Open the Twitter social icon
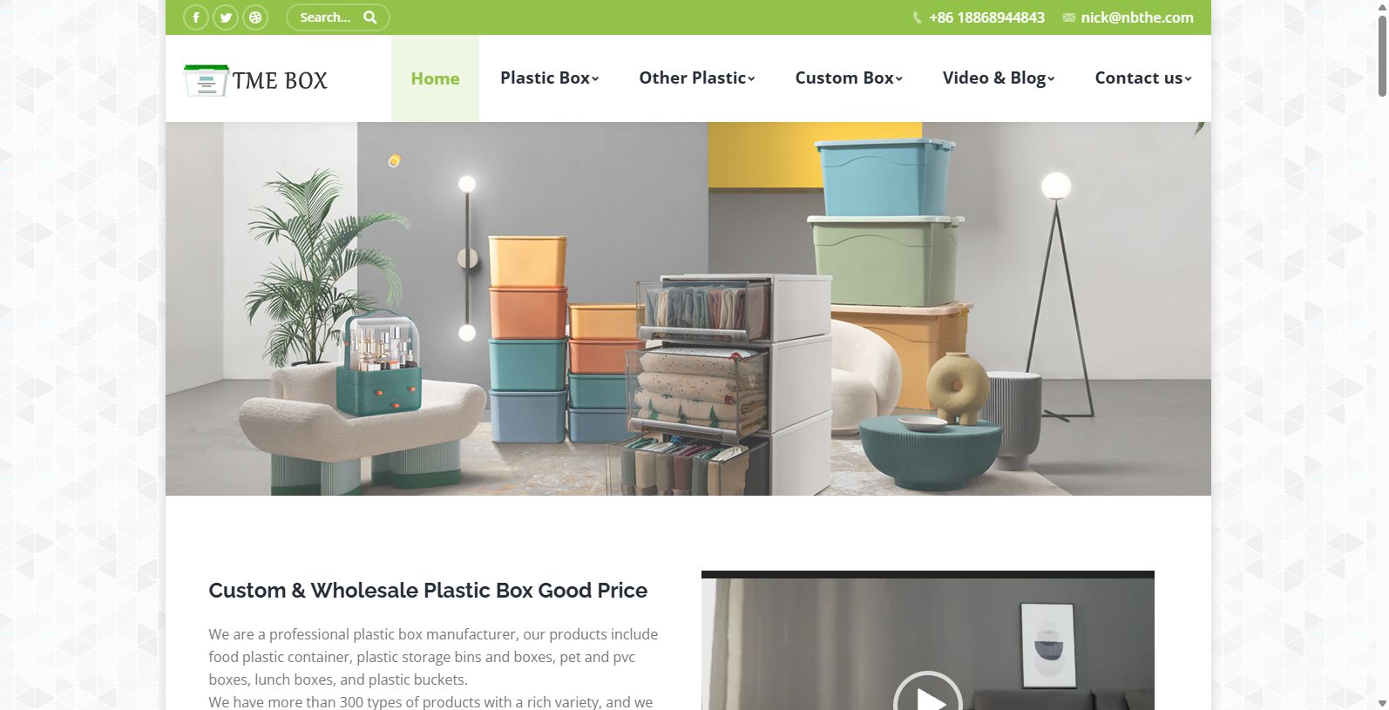 point(226,17)
